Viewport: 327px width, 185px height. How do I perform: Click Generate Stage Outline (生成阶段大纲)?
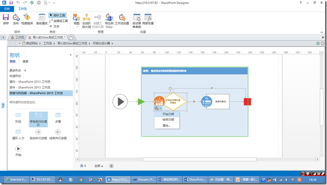click(86, 21)
